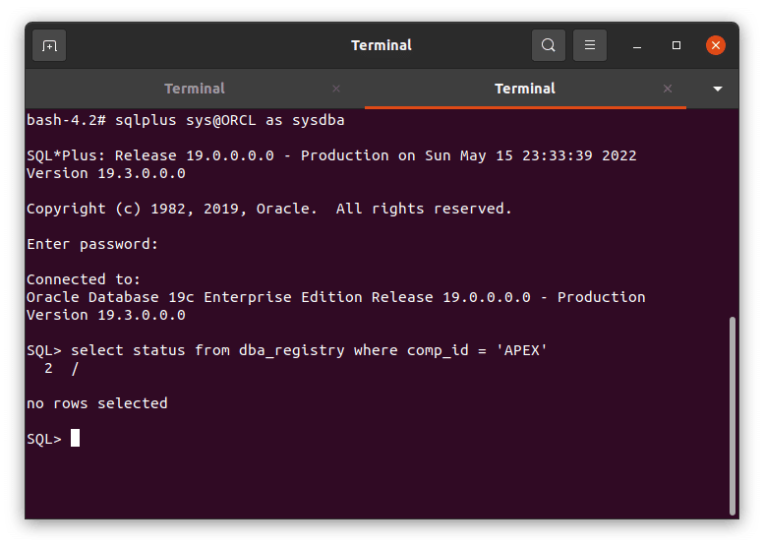
Task: Click the cursor at the SQL> prompt
Action: [x=76, y=439]
